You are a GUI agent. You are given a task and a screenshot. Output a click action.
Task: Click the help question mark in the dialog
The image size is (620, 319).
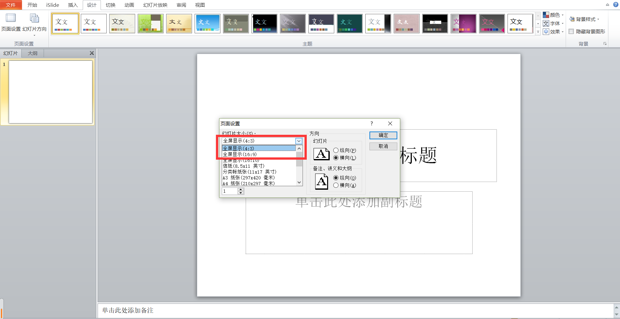coord(371,123)
